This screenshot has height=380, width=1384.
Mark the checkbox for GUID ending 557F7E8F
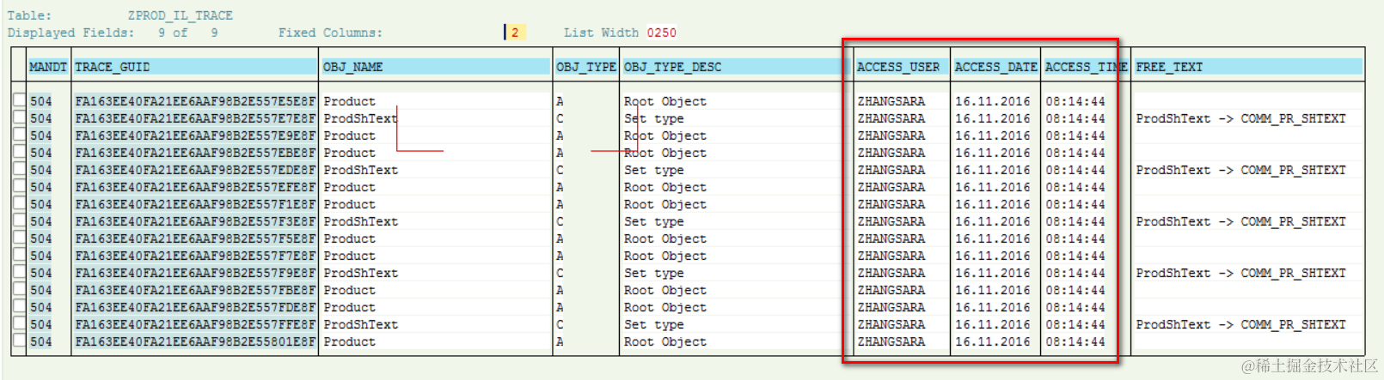pyautogui.click(x=19, y=255)
